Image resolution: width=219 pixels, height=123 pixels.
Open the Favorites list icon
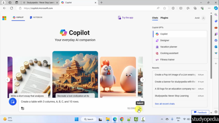188,8
